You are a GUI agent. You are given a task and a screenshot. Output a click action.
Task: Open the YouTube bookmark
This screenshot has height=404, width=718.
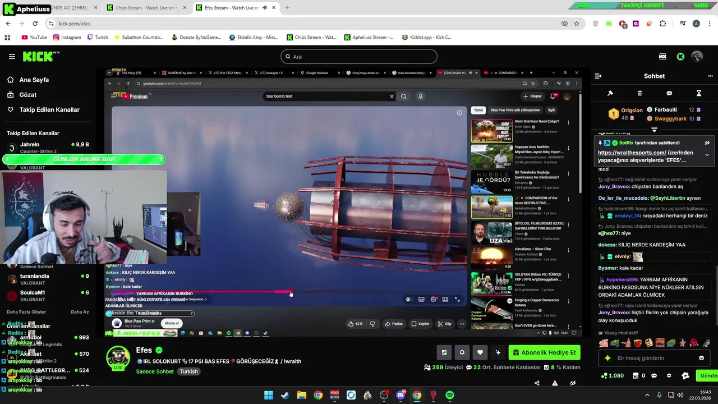[34, 38]
